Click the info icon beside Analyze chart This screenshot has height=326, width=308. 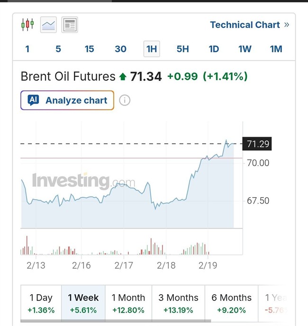coord(125,100)
